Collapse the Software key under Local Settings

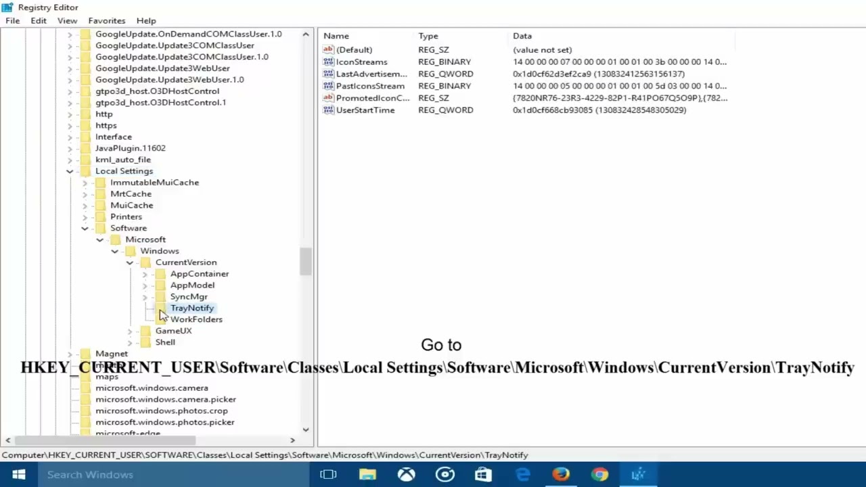coord(85,228)
